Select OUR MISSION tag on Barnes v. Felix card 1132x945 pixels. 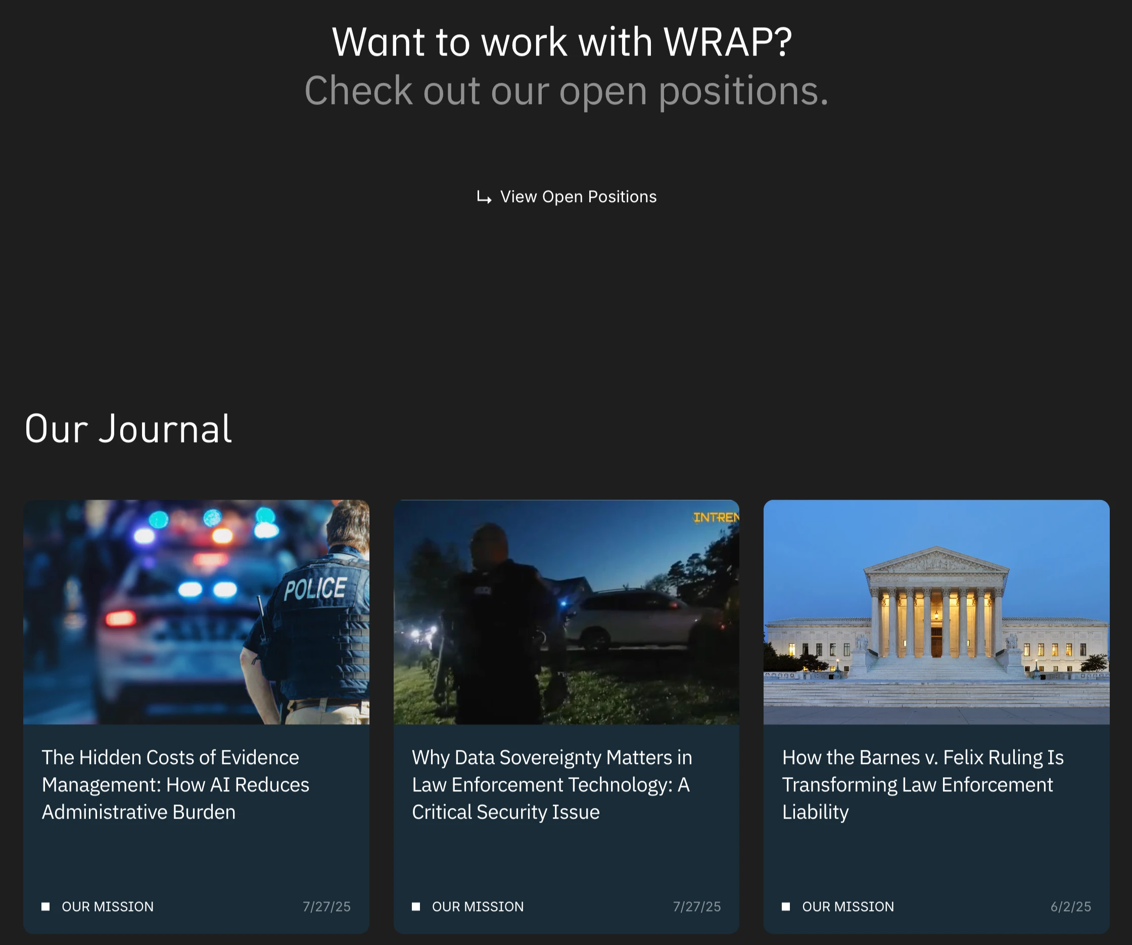pyautogui.click(x=848, y=907)
